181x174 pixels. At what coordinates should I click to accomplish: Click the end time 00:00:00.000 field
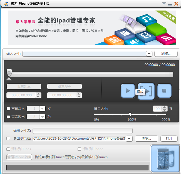61,95
